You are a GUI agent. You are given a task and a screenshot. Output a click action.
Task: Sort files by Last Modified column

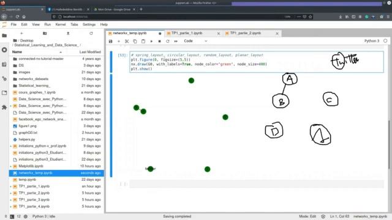(x=90, y=52)
